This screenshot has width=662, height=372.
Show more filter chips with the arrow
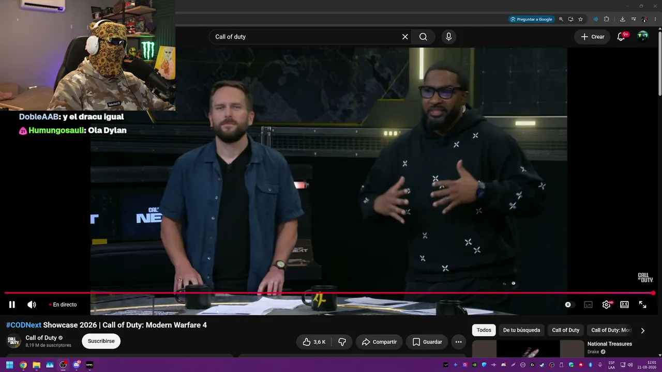coord(643,331)
